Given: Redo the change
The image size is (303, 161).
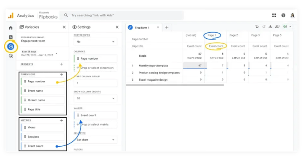Looking at the screenshot, I should 264,26.
